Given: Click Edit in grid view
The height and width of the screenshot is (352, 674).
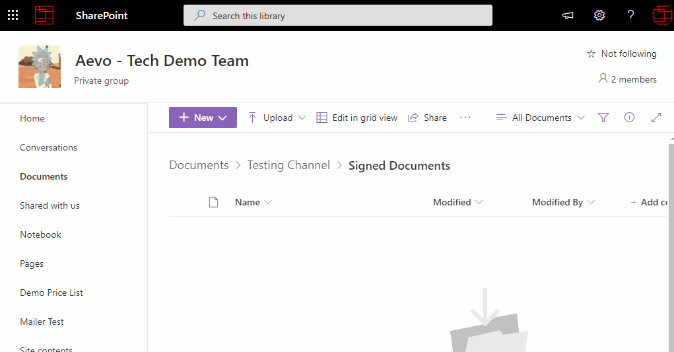Looking at the screenshot, I should tap(356, 118).
